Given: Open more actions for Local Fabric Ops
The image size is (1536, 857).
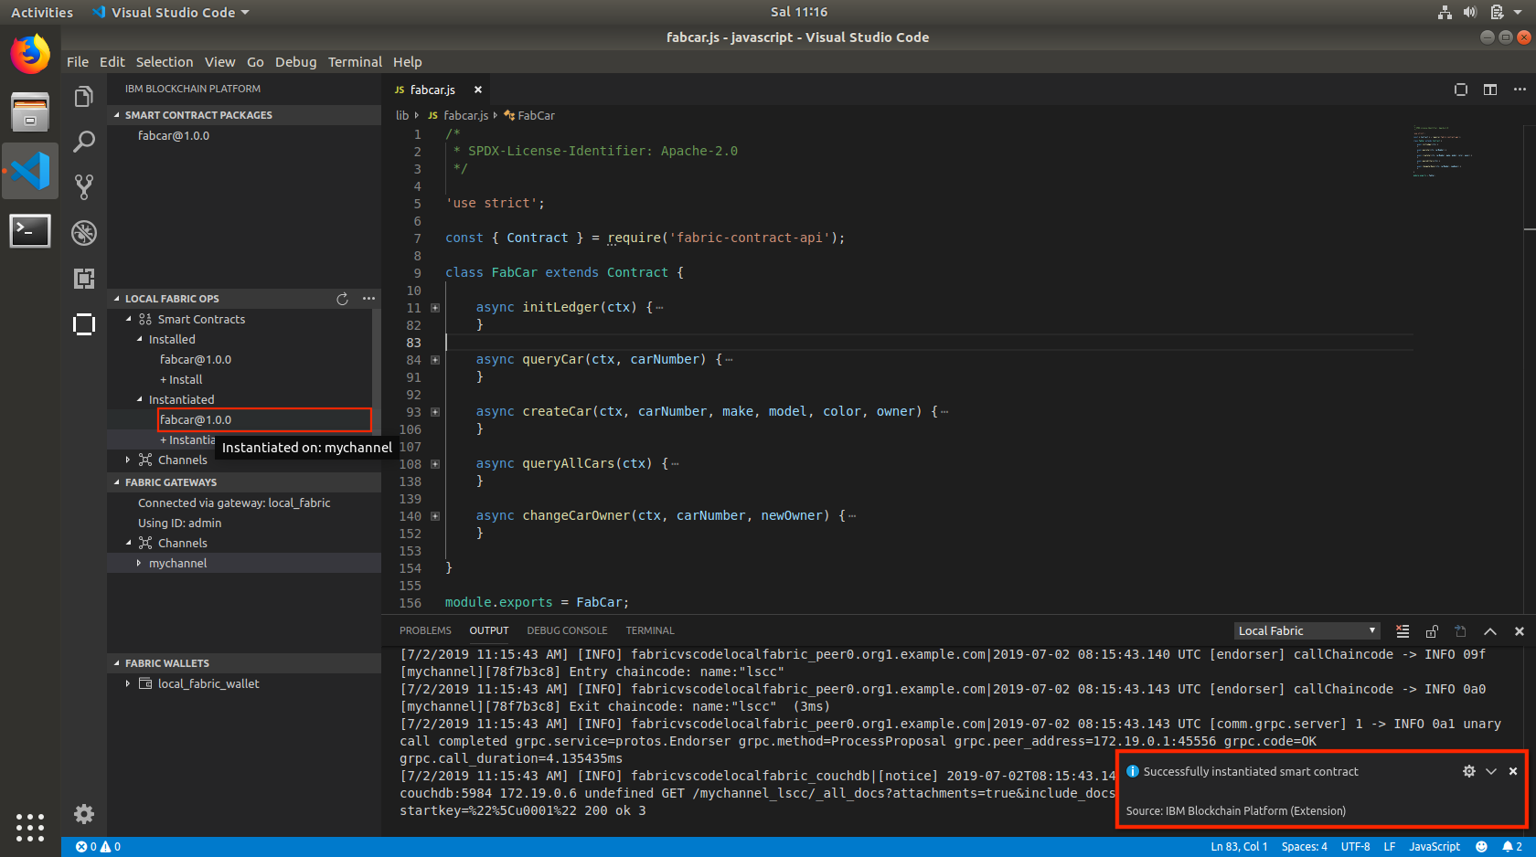Looking at the screenshot, I should pos(368,299).
